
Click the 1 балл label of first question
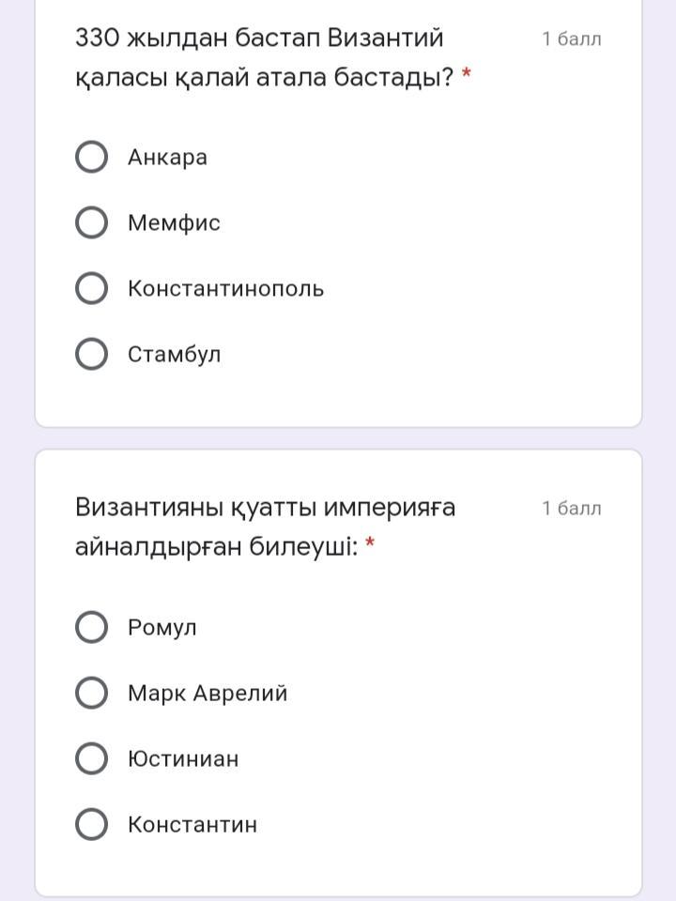[572, 39]
